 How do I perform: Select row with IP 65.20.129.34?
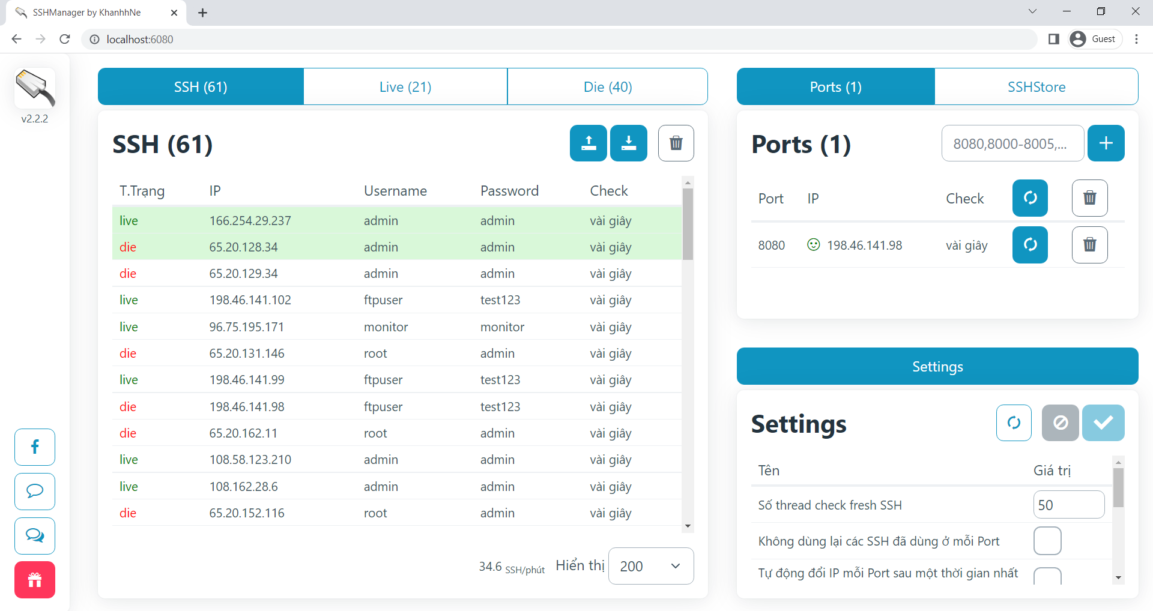397,273
